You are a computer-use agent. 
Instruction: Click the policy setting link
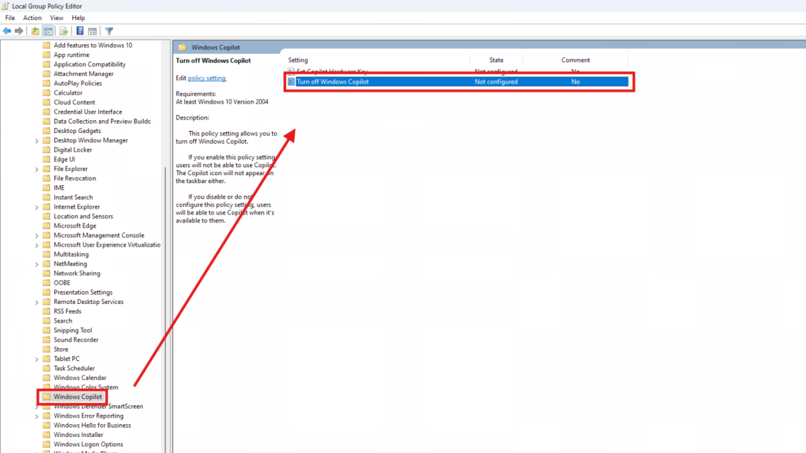[x=207, y=79]
